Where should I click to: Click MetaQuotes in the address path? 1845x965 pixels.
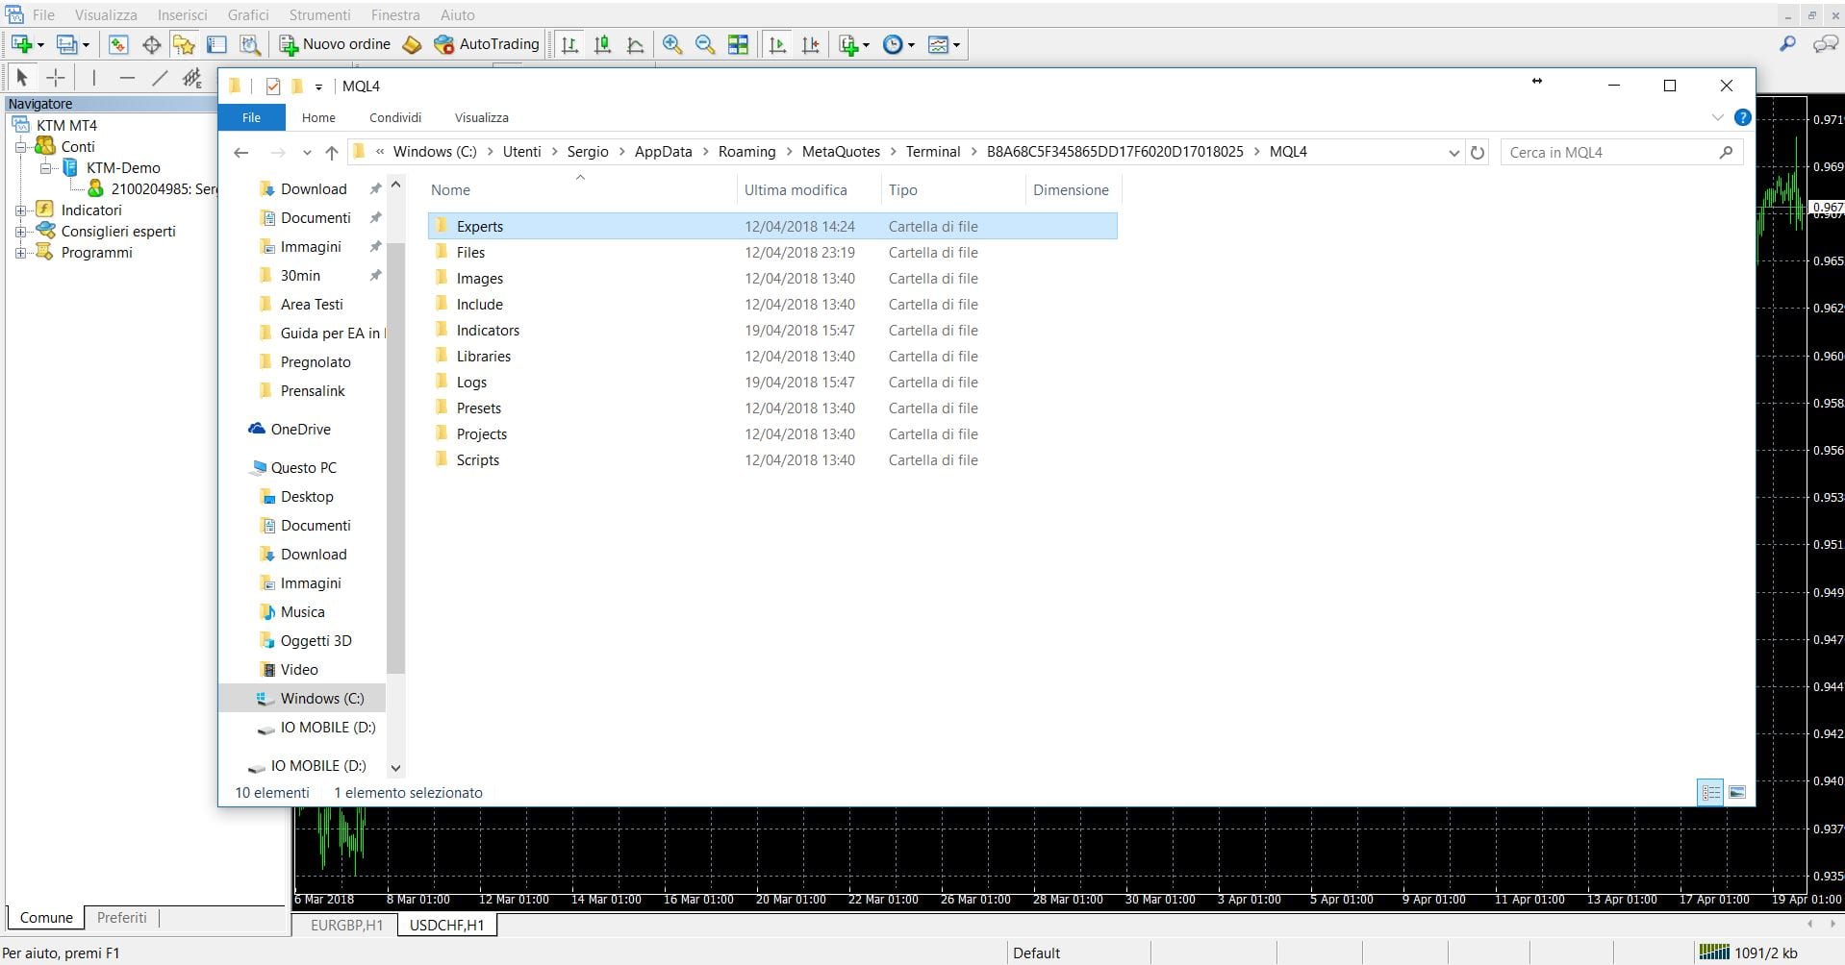tap(841, 152)
